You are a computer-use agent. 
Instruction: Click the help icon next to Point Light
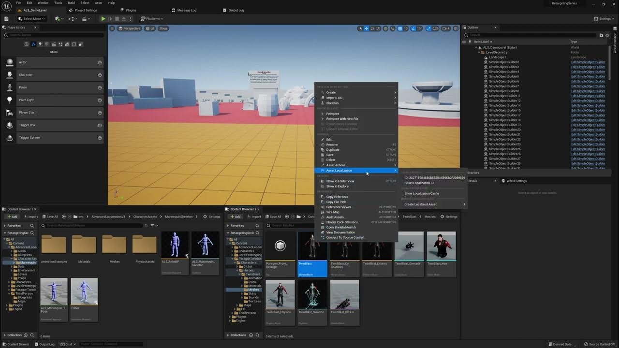point(100,100)
